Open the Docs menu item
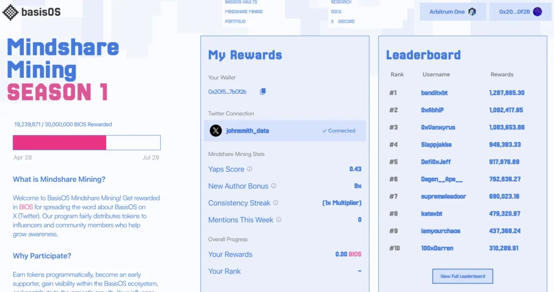Viewport: 554px width, 292px height. pyautogui.click(x=336, y=12)
